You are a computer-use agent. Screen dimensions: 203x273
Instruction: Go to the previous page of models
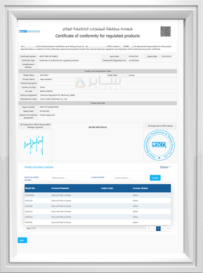point(154,229)
